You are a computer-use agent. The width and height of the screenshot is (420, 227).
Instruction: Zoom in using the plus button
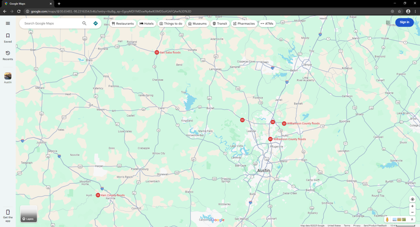[412, 206]
